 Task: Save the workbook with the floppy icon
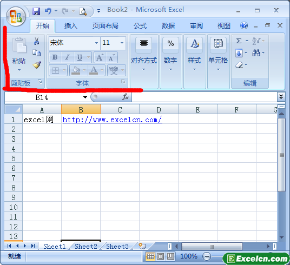tap(36, 11)
